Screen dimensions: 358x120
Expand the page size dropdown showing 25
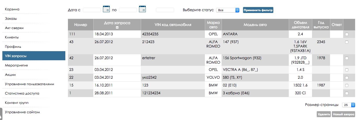[x=349, y=105]
